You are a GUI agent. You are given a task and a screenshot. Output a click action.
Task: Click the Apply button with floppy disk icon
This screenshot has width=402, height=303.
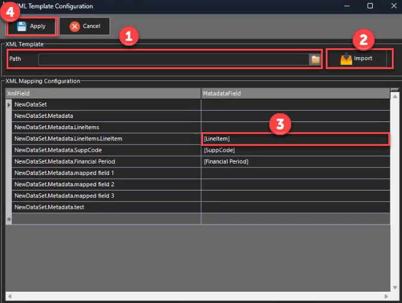pyautogui.click(x=32, y=26)
